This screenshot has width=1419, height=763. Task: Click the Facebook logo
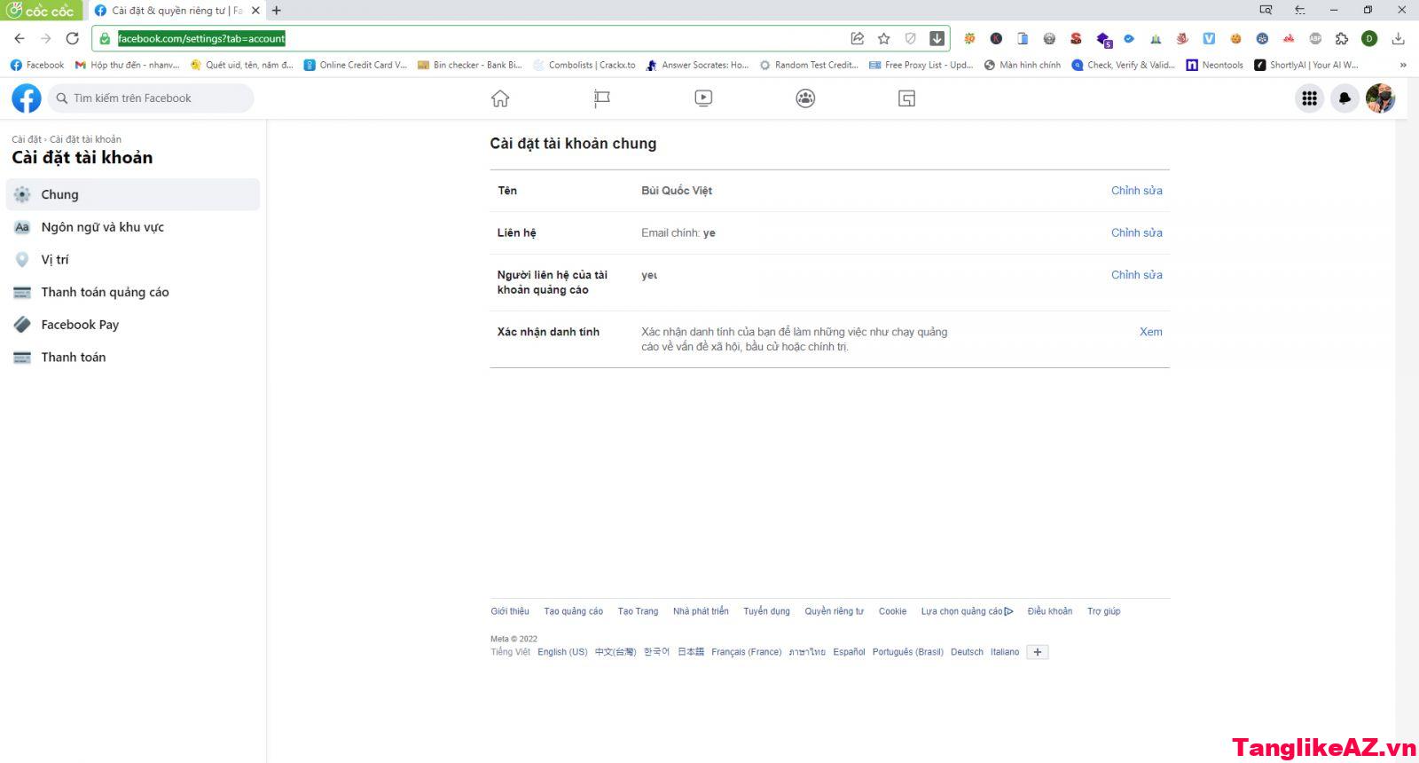[27, 98]
